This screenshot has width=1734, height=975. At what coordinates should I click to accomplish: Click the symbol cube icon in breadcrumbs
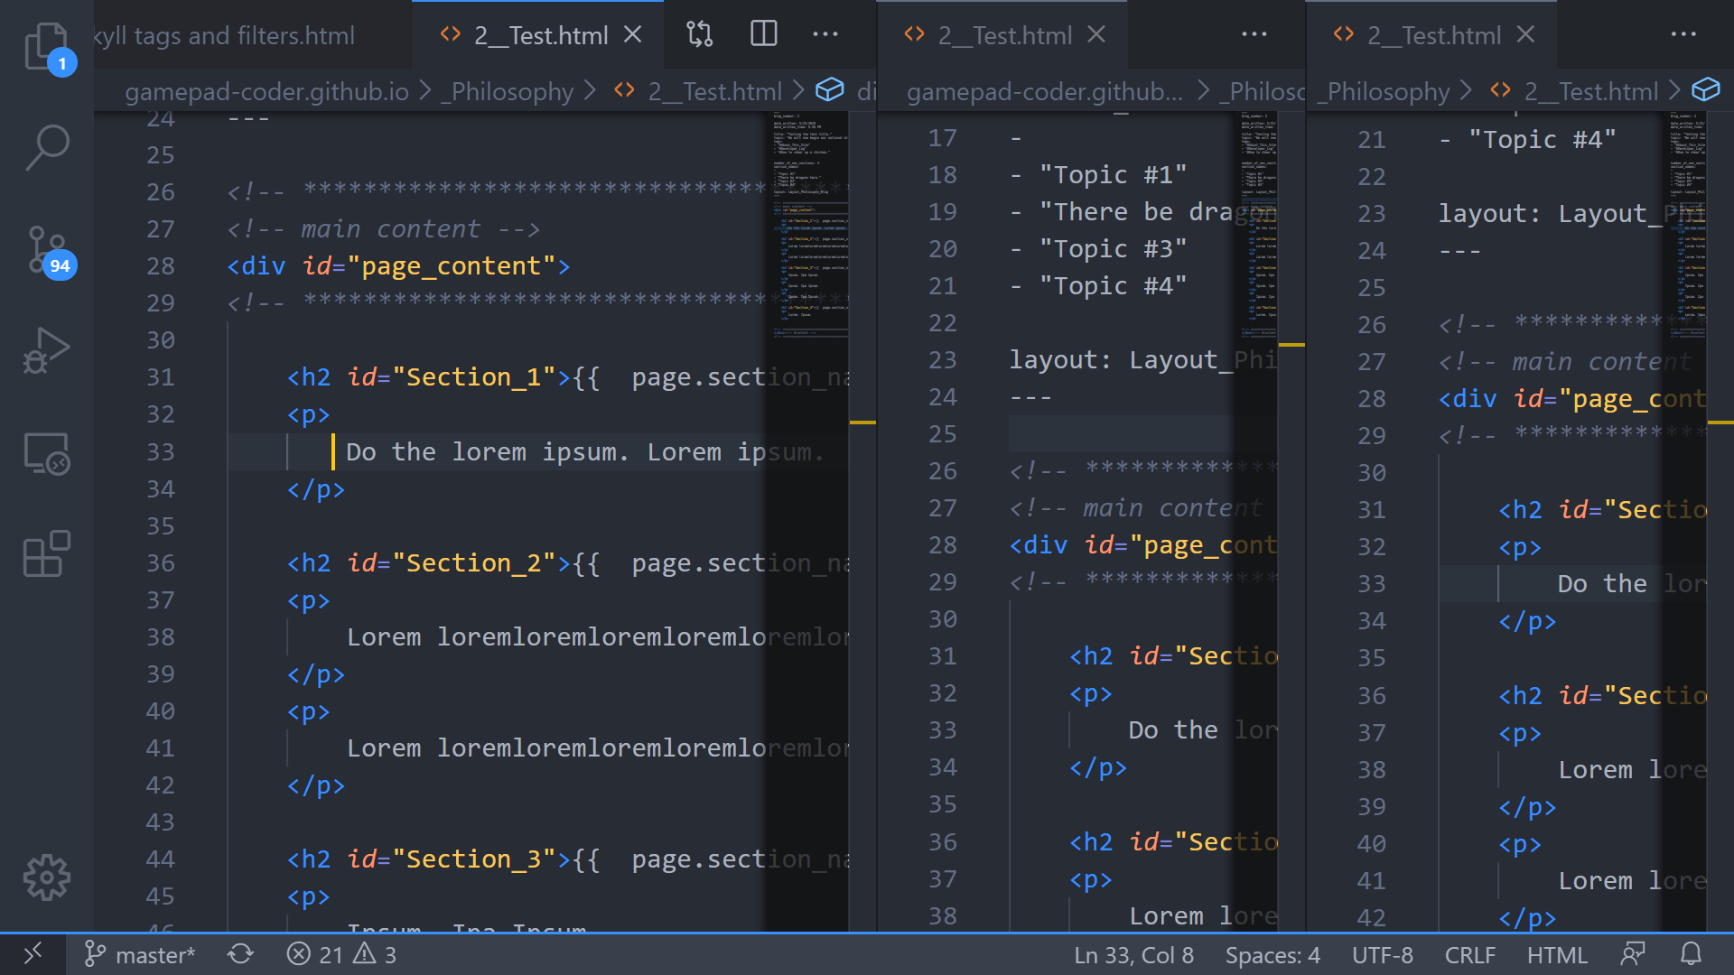(829, 89)
